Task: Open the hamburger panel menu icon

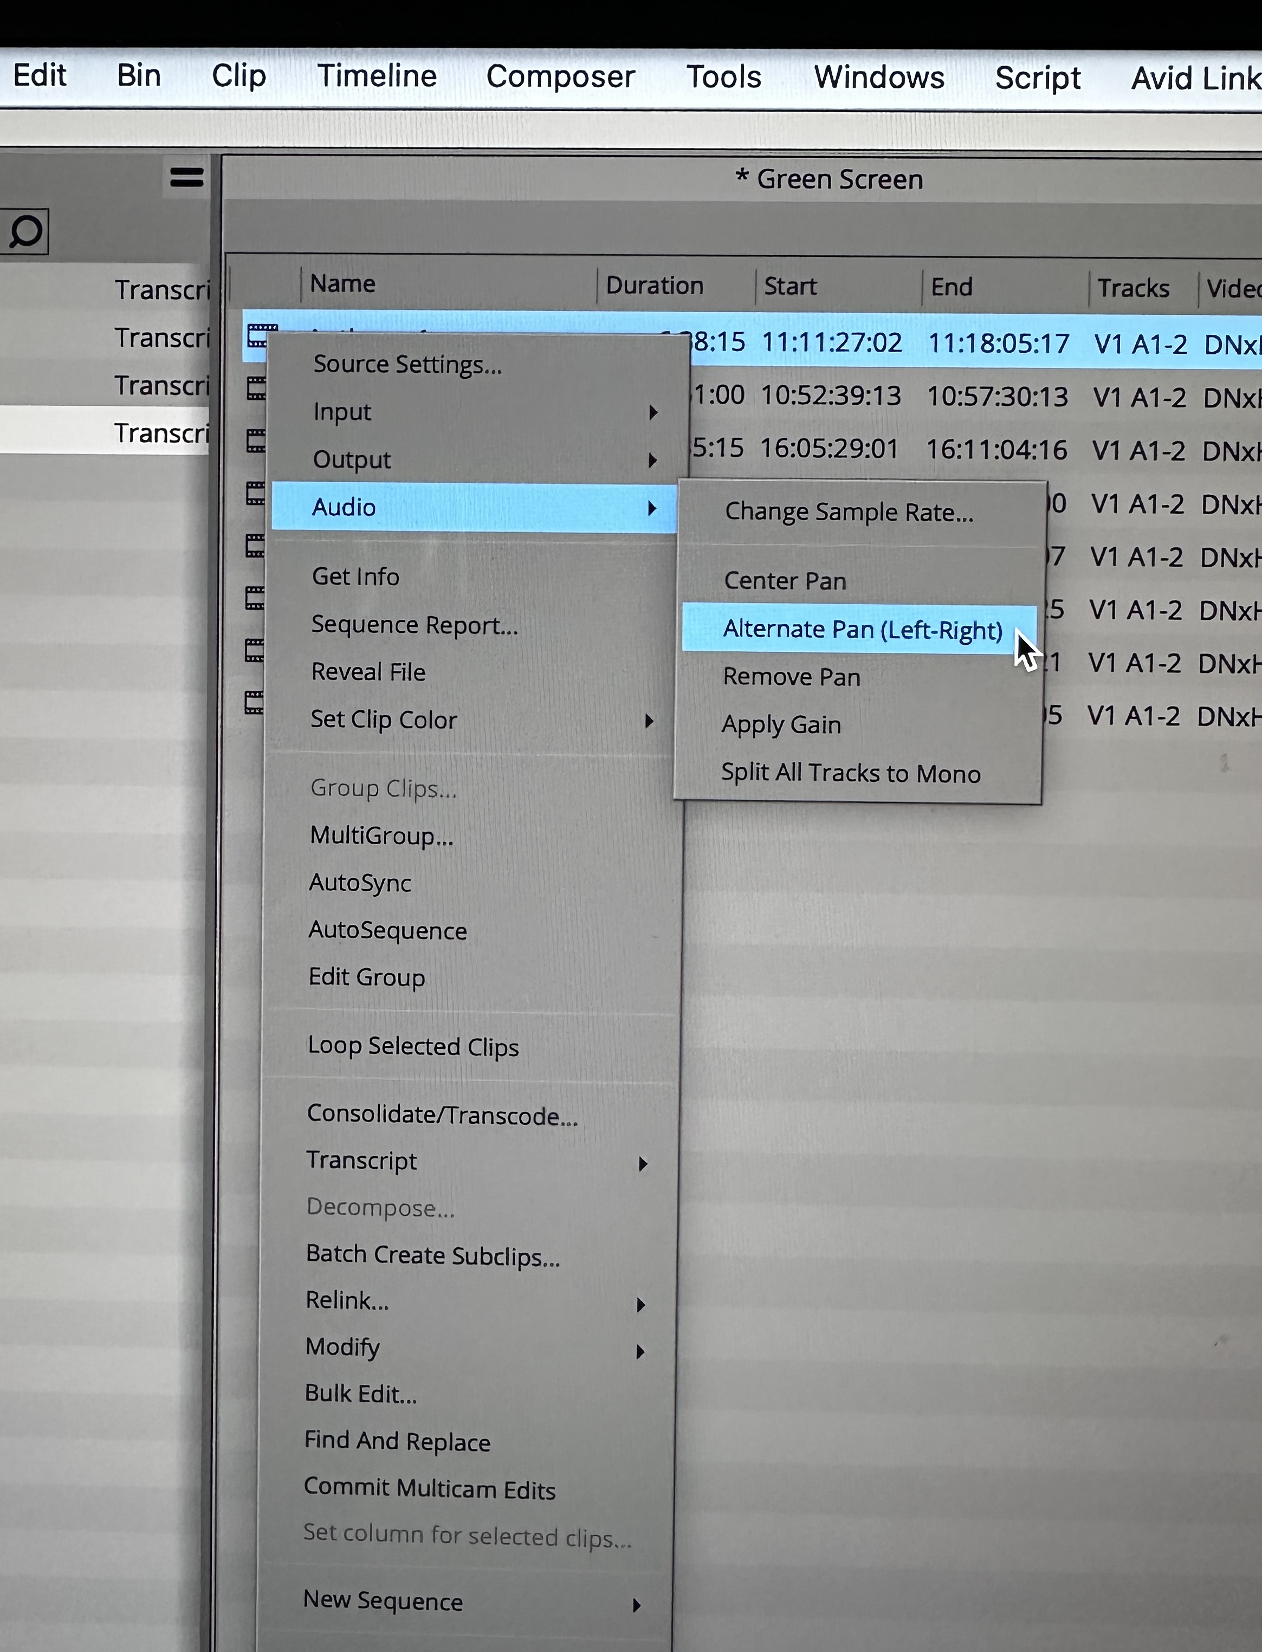Action: coord(186,177)
